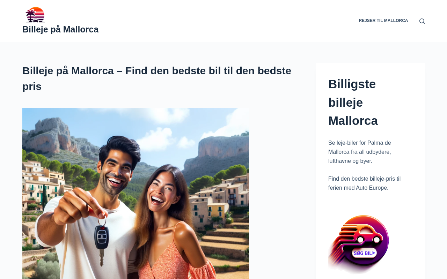Click the word pris in the main heading
447x279 pixels.
point(32,86)
